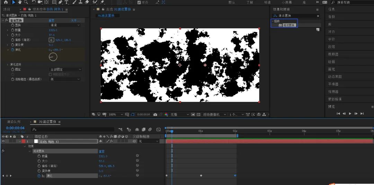The width and height of the screenshot is (374, 185).
Task: Click the 关于 link for 湍流置换
Action: pos(75,20)
